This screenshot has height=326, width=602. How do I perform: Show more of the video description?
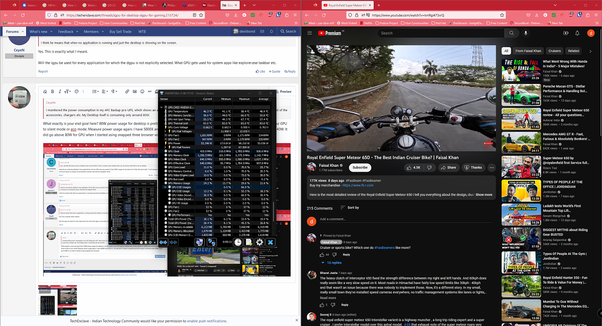[x=484, y=194]
